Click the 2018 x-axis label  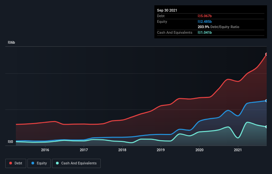coord(122,150)
